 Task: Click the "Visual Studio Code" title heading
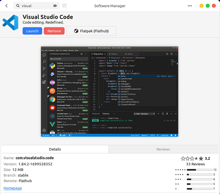[48, 17]
